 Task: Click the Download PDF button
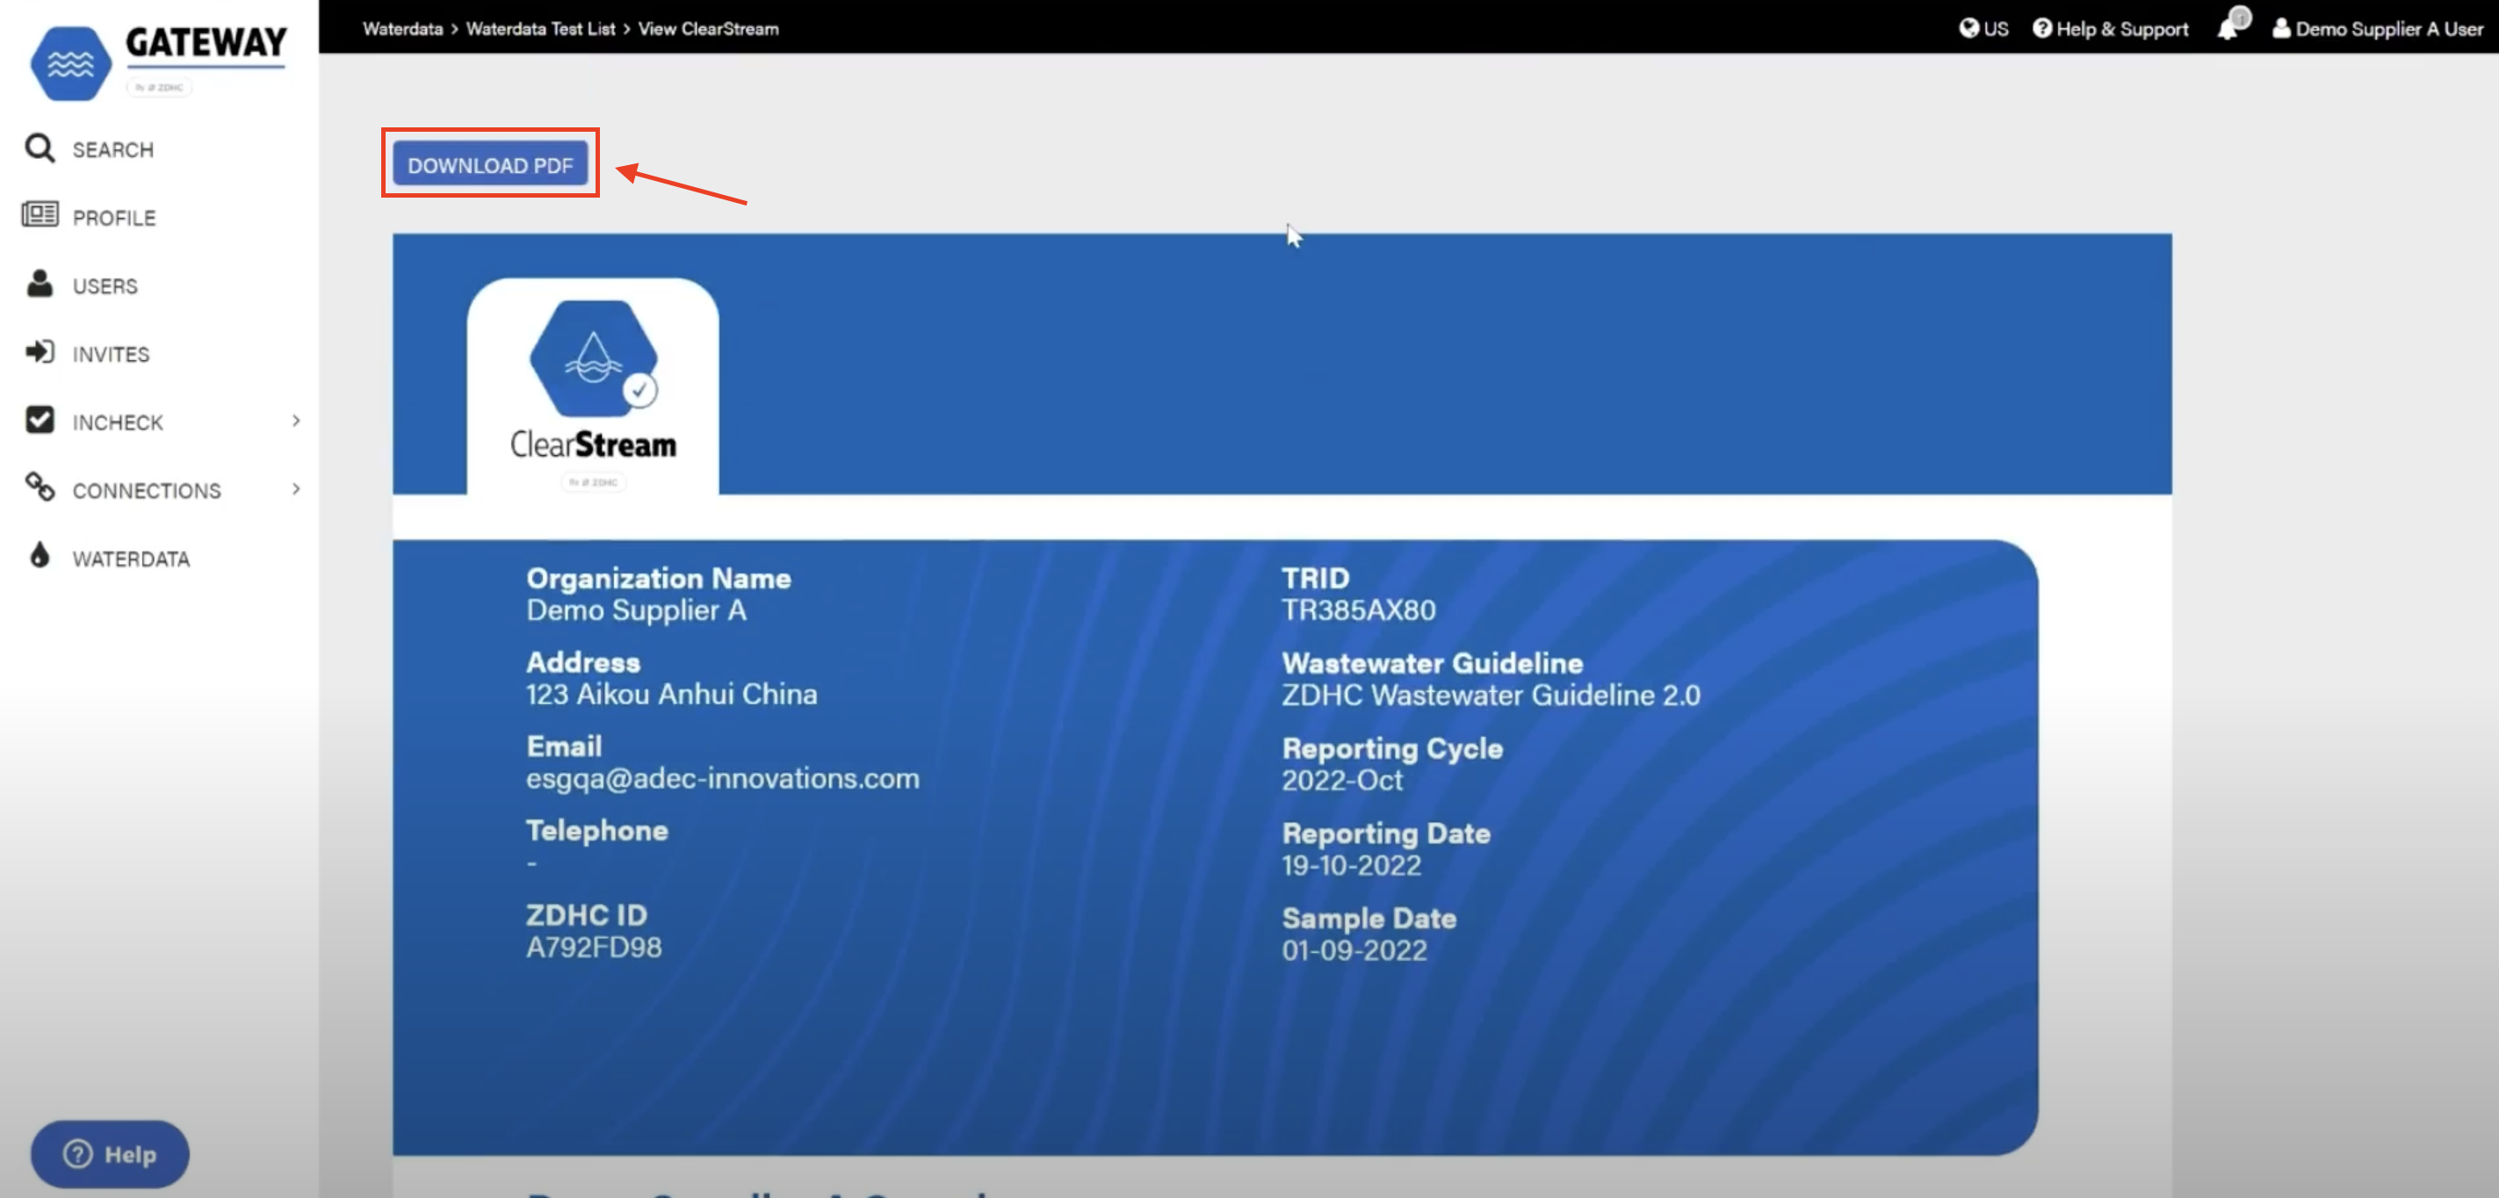coord(490,165)
